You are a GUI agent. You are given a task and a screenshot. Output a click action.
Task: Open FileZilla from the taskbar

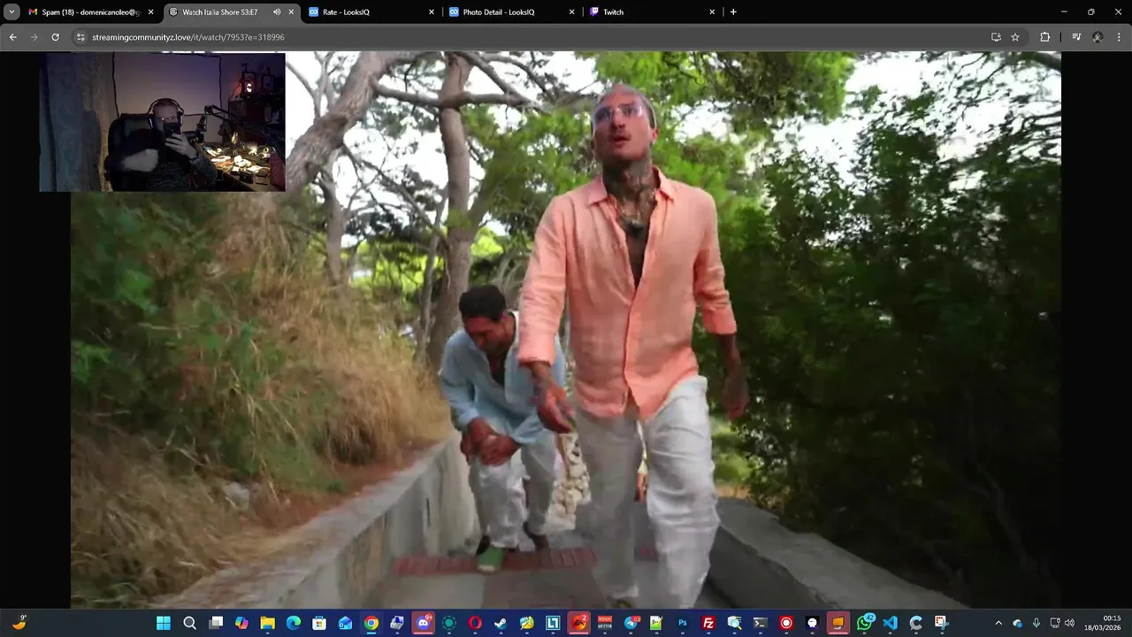pos(708,623)
